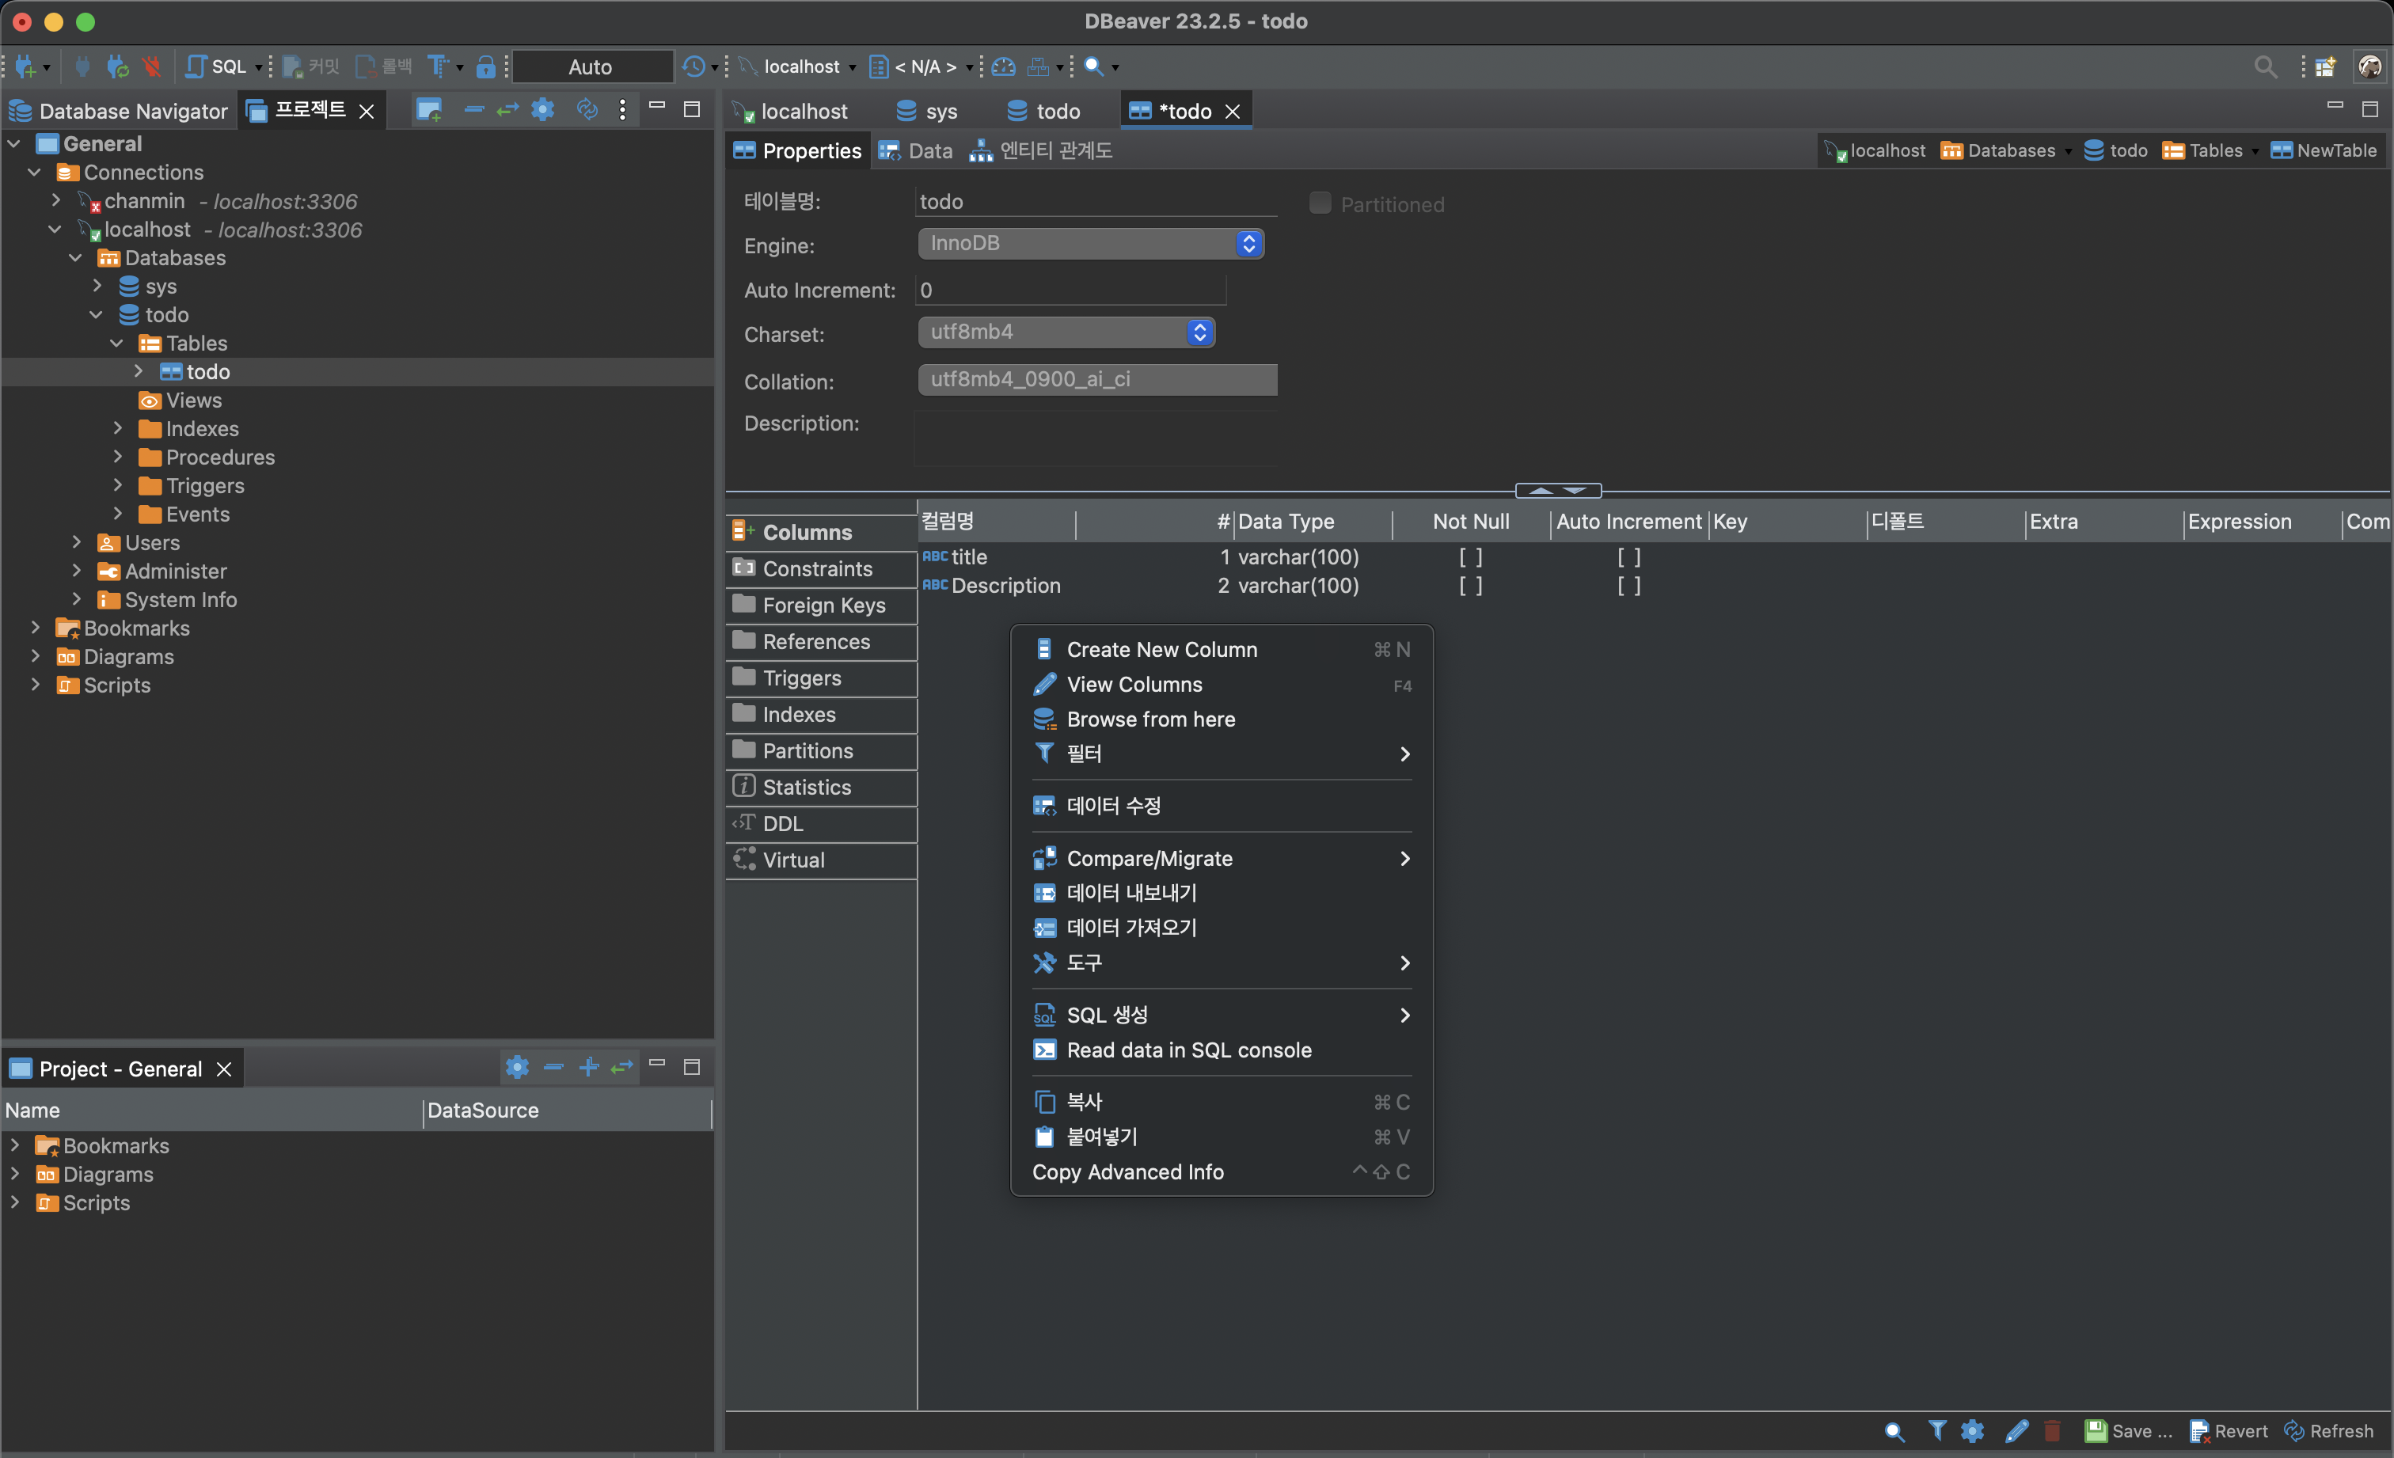Expand the Indexes folder in navigator
The width and height of the screenshot is (2394, 1458).
click(117, 428)
